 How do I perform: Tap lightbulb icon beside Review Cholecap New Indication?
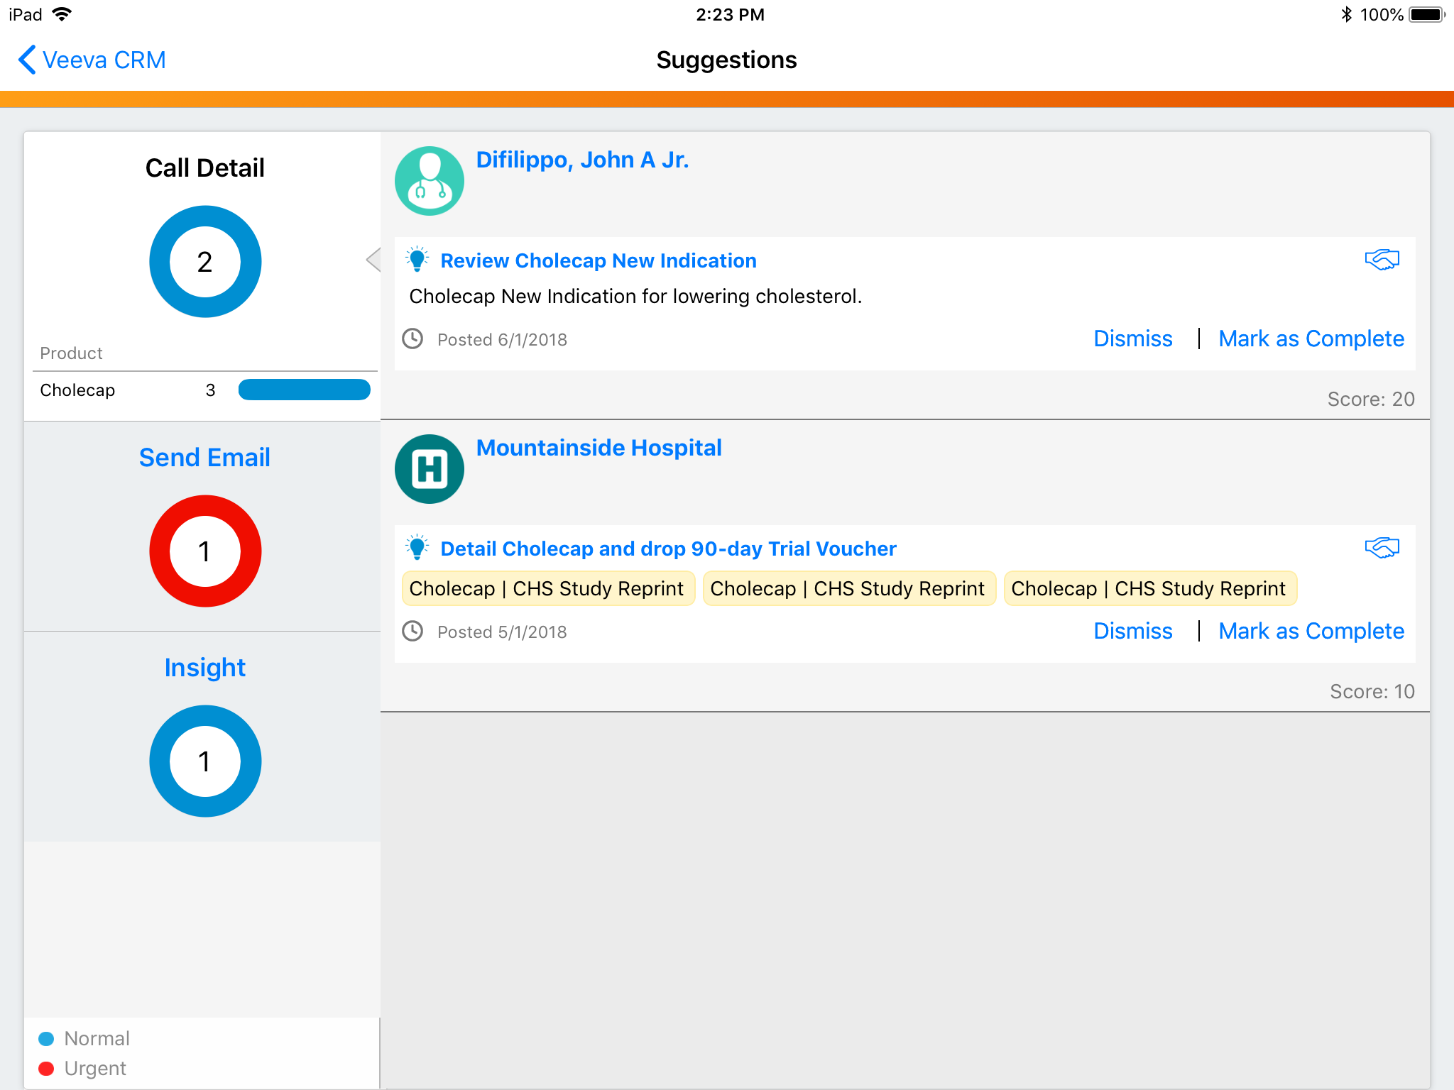point(417,260)
